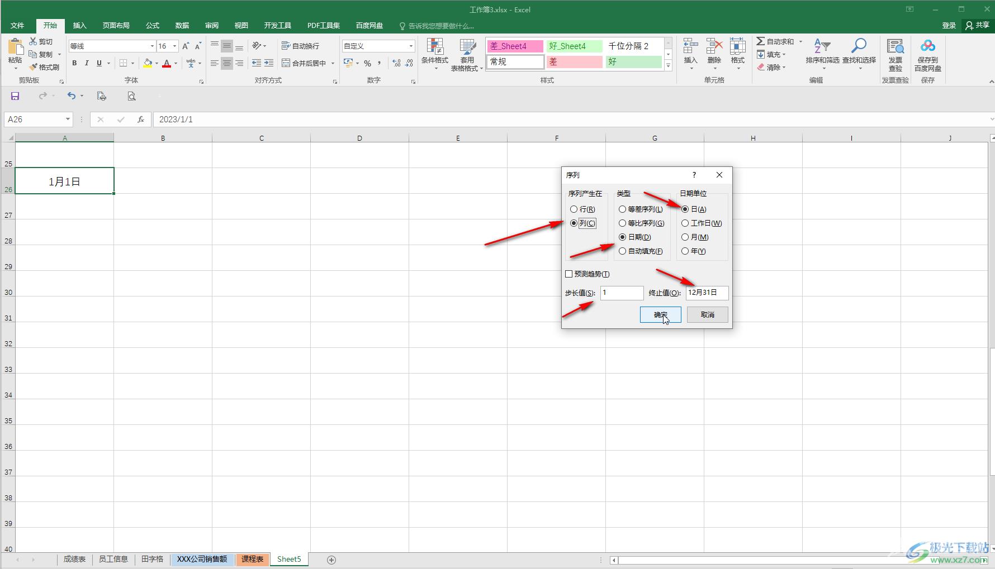This screenshot has width=995, height=569.
Task: Click the align left icon
Action: [215, 63]
